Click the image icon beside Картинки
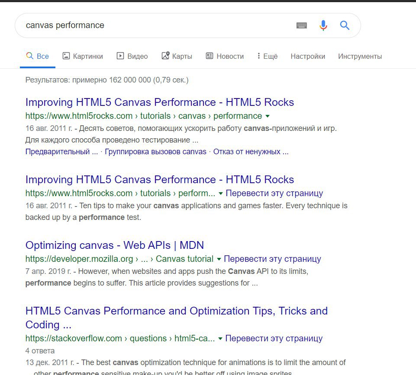Screen dimensions: 416x375 click(x=66, y=56)
